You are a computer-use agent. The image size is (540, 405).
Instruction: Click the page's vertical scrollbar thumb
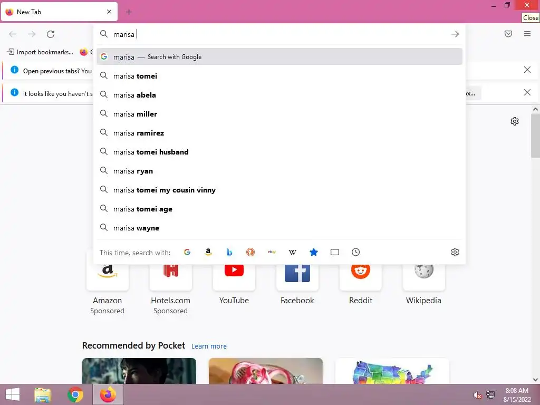click(x=535, y=136)
